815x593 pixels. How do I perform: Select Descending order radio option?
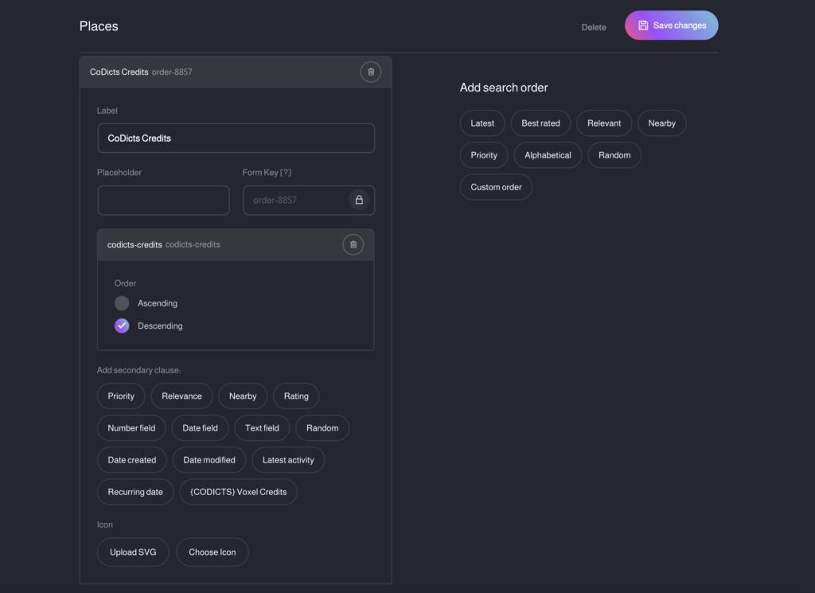point(122,326)
